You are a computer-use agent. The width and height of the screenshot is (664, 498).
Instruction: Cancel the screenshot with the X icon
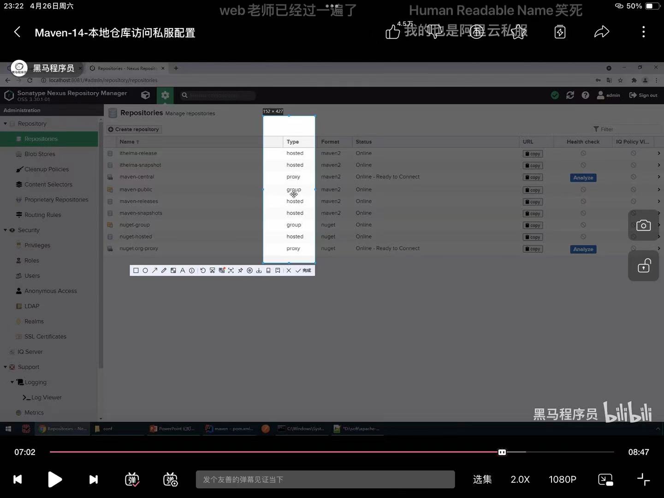point(289,271)
